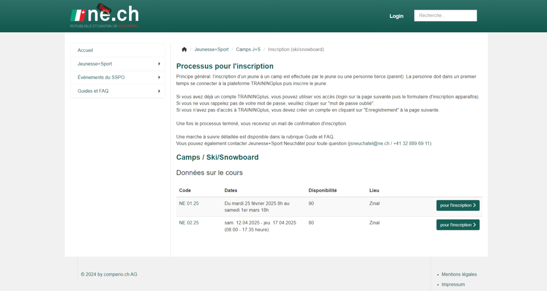Focus the Recherche search field
The width and height of the screenshot is (547, 291).
445,15
